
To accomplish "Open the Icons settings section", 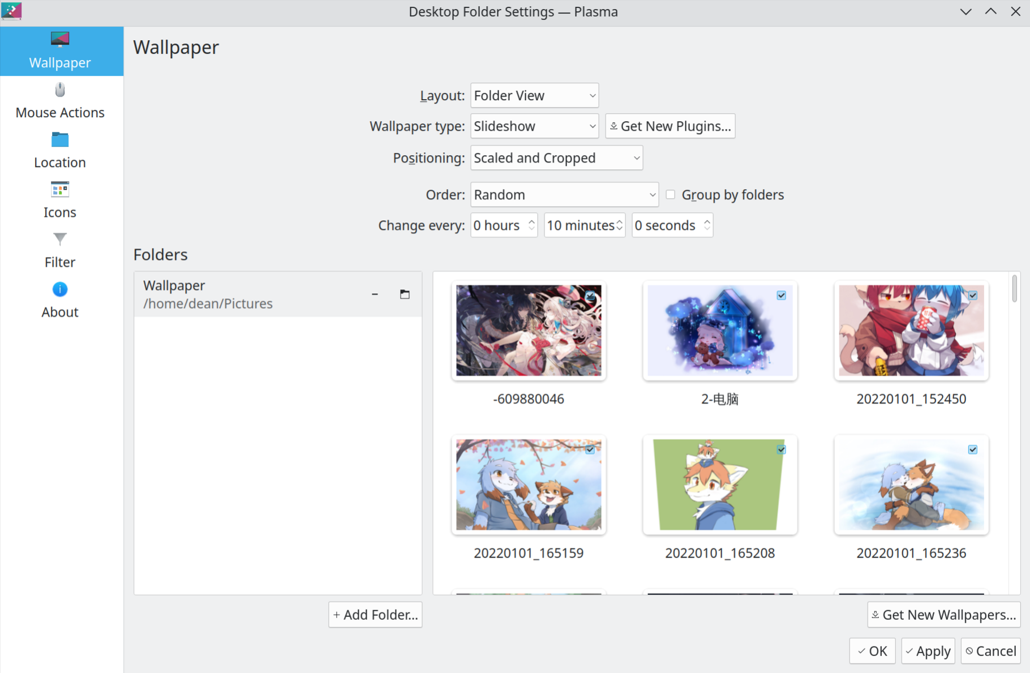I will click(60, 200).
